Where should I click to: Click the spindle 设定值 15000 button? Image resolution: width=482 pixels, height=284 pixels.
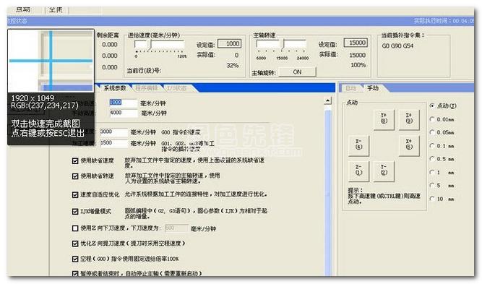tap(356, 43)
